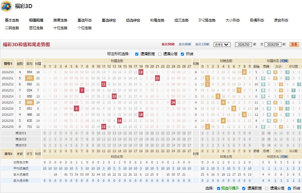The height and width of the screenshot is (193, 302).
Task: Open the 直选综合 page
Action: click(x=109, y=20)
